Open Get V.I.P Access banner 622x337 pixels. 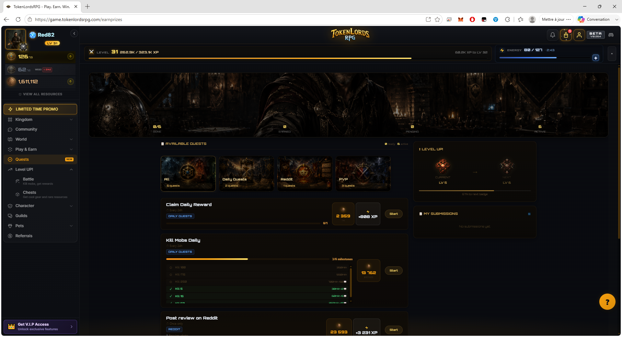pos(40,327)
